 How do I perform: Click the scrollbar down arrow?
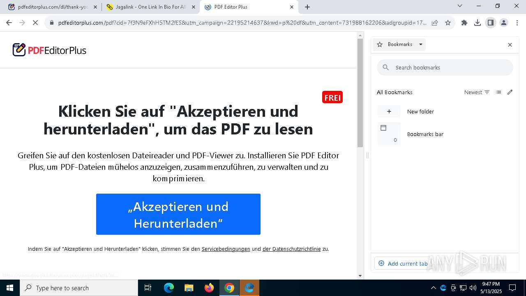point(360,276)
